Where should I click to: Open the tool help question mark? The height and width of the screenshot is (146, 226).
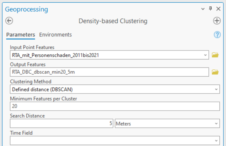[x=217, y=35]
